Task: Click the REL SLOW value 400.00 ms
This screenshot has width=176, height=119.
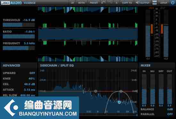Action: coord(28,95)
